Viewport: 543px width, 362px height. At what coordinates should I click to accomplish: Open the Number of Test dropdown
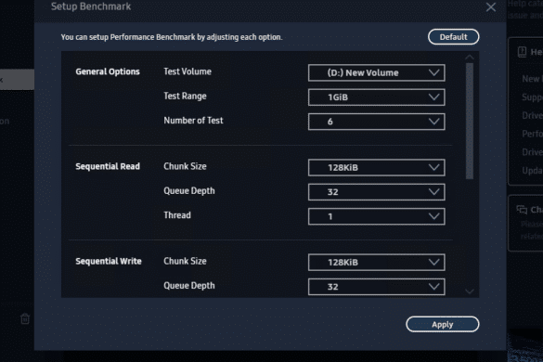click(x=377, y=122)
